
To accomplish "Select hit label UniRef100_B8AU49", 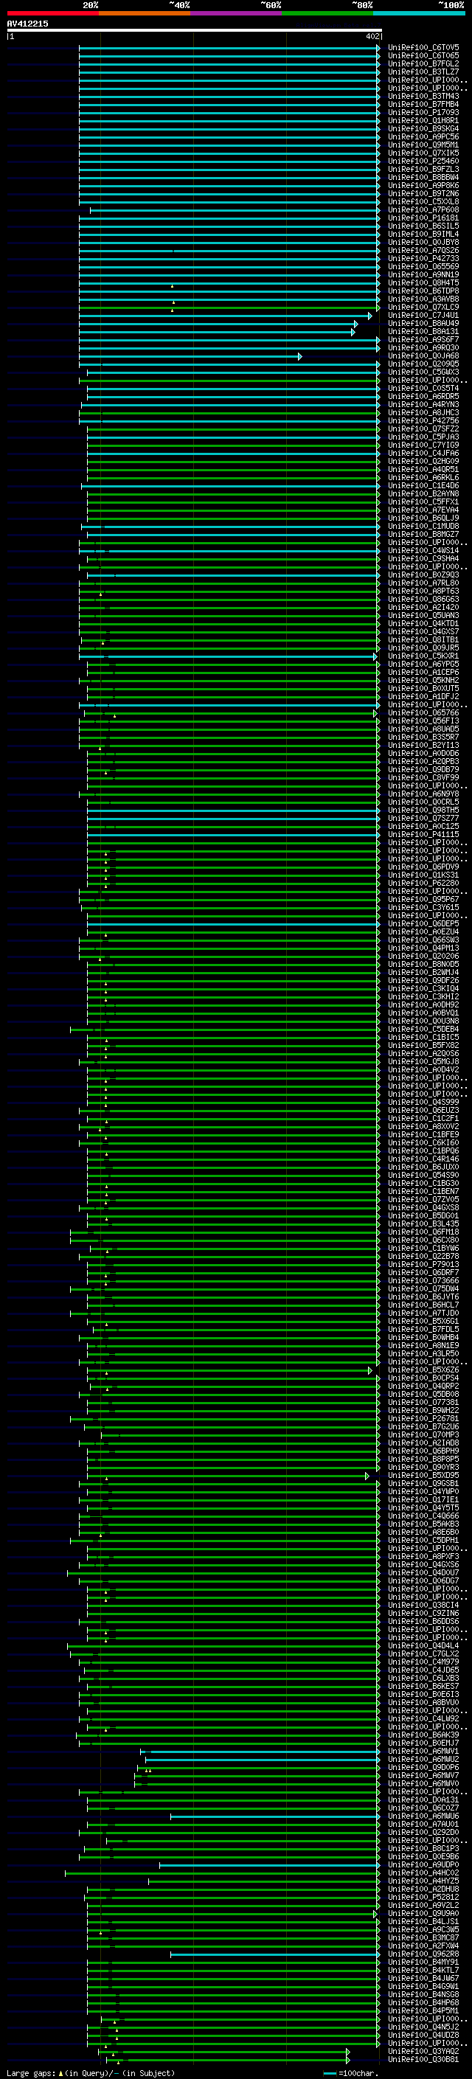I will click(x=423, y=324).
